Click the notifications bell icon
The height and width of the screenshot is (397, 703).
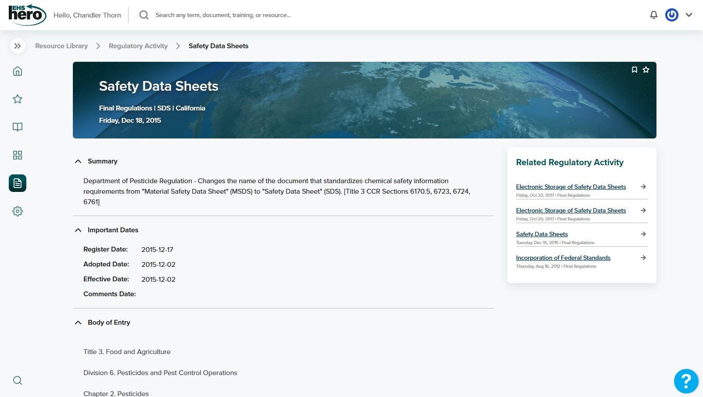[x=653, y=15]
